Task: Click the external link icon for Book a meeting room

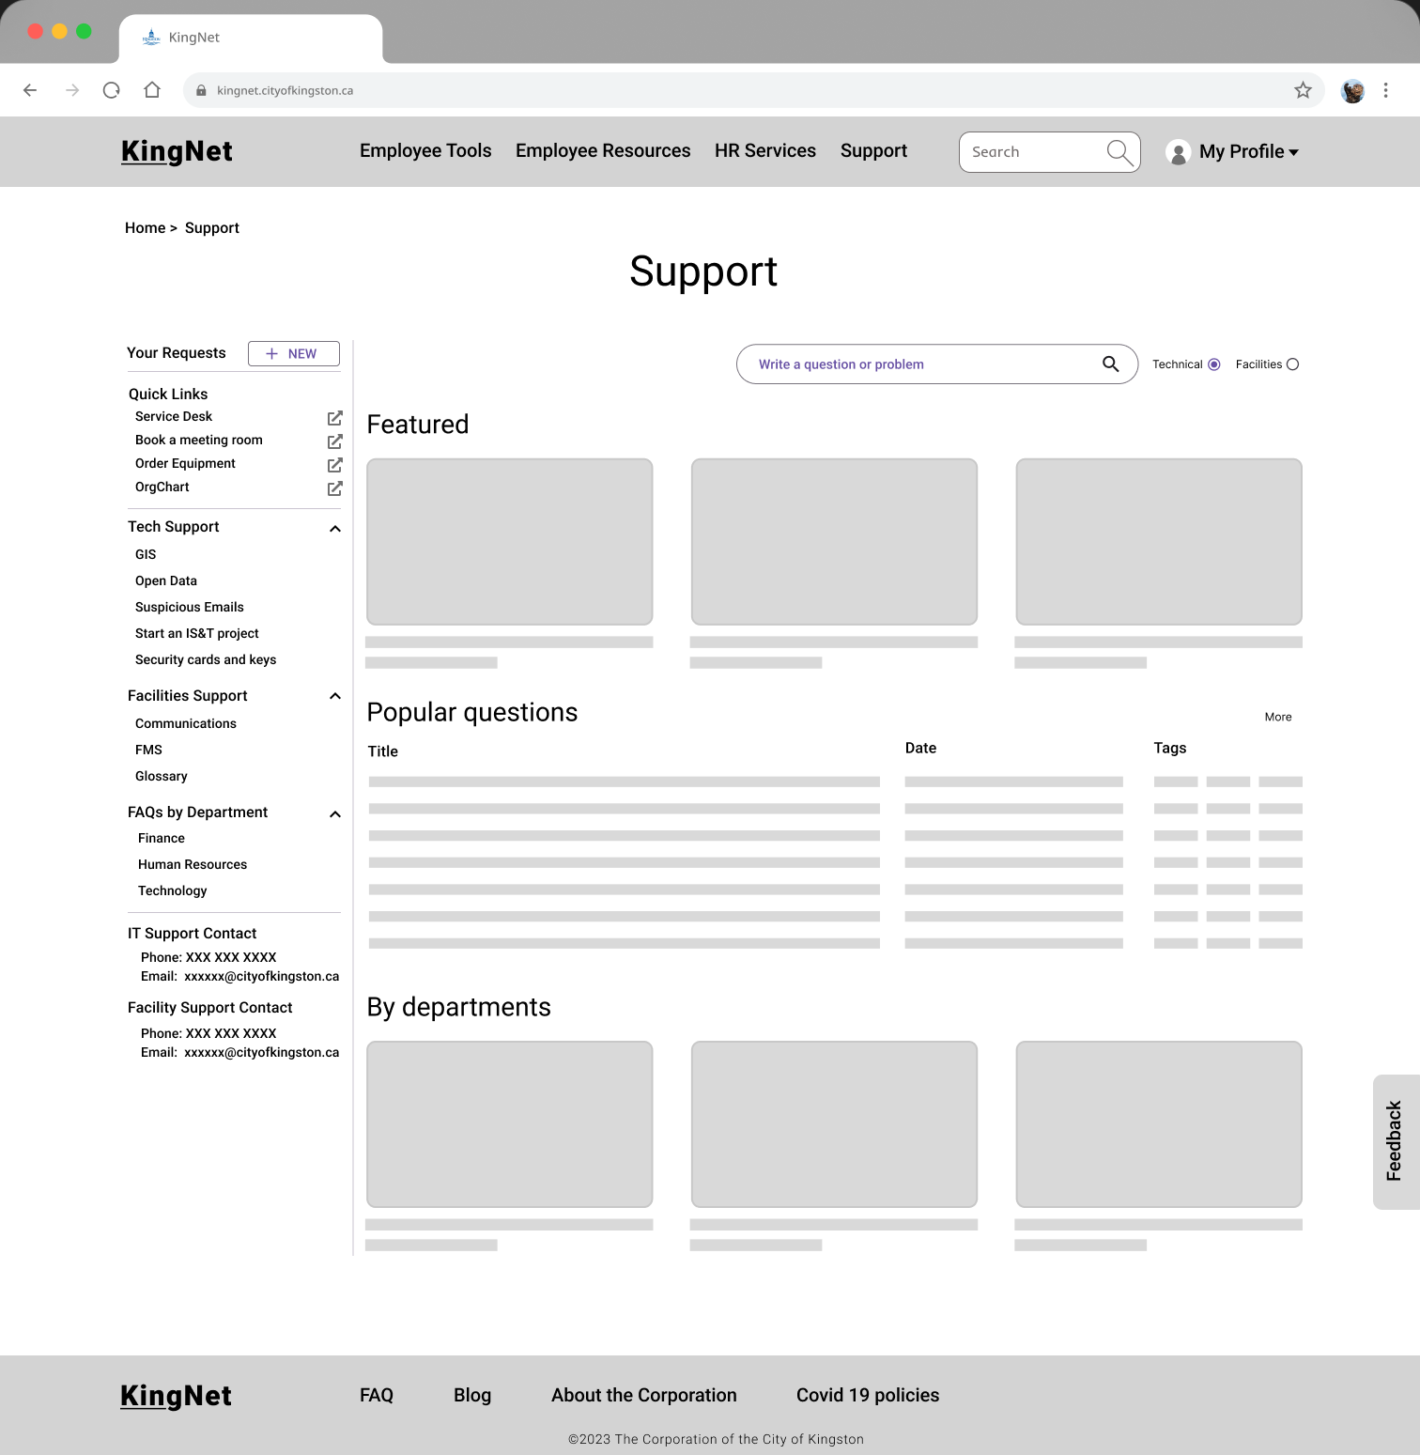Action: point(334,441)
